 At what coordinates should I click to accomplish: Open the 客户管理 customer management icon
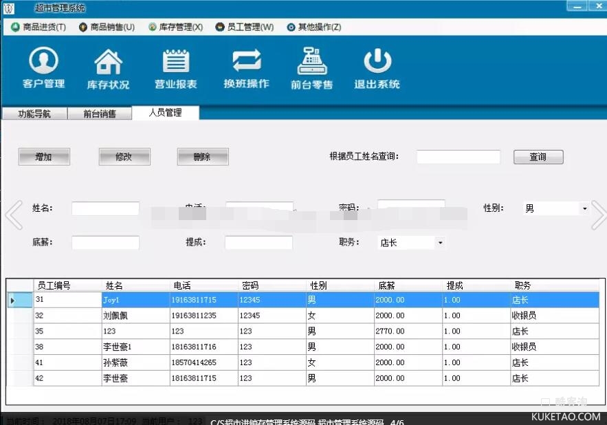click(43, 68)
